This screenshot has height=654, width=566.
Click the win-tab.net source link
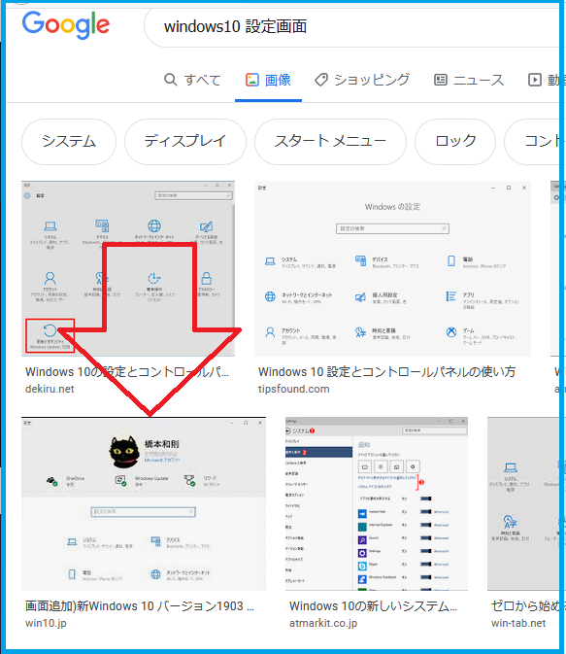[x=518, y=623]
